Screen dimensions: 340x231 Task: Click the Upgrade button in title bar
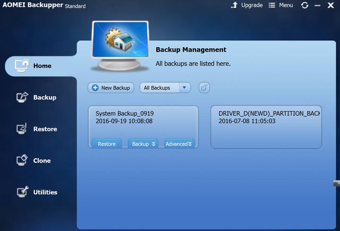[x=246, y=5]
